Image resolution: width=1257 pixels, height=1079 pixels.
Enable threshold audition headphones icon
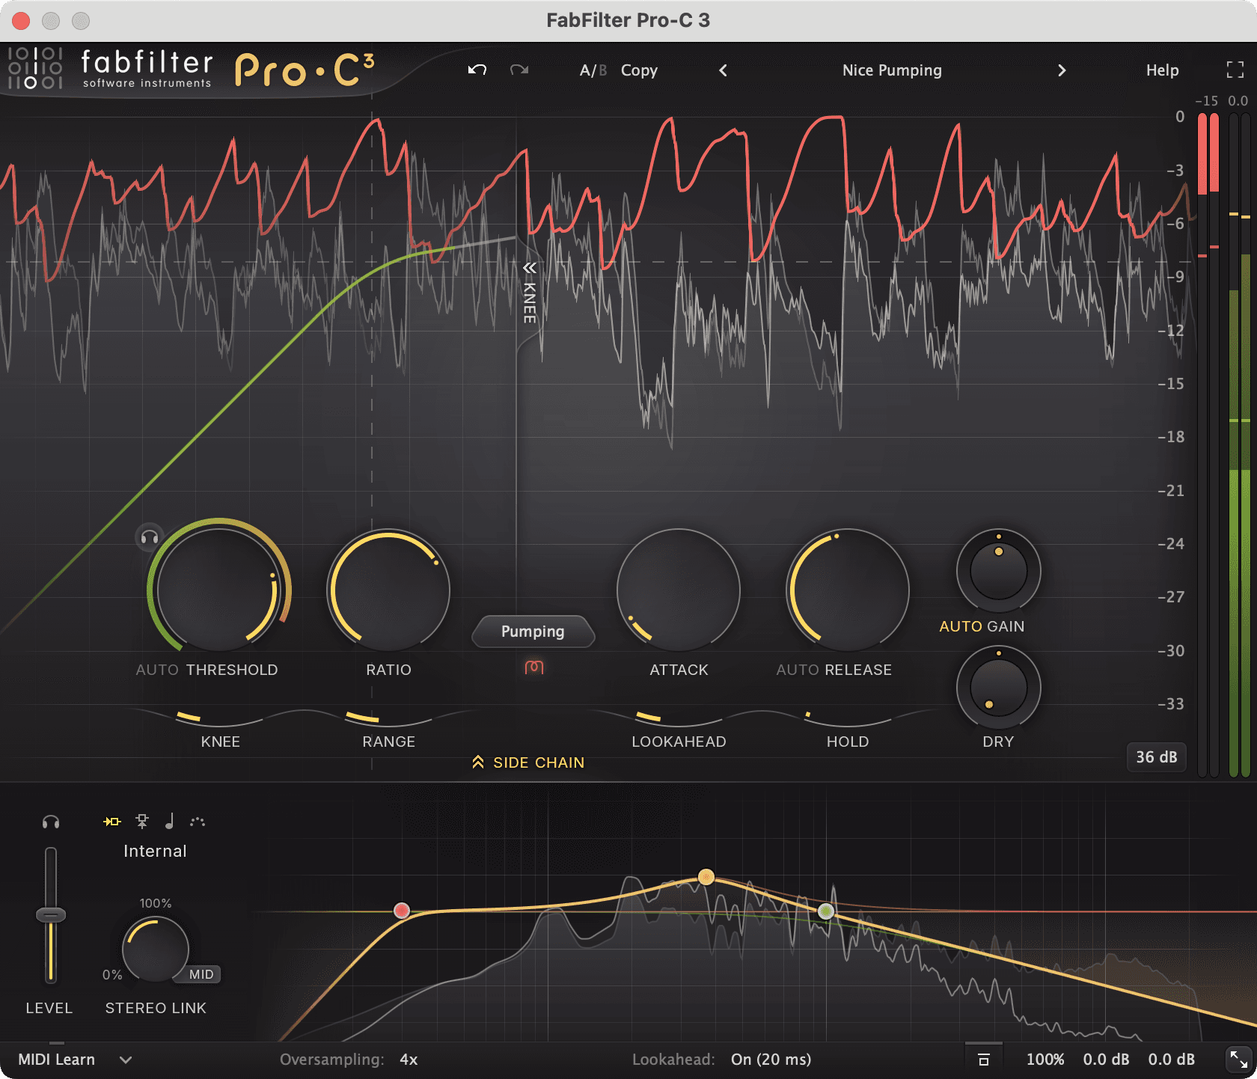(150, 537)
